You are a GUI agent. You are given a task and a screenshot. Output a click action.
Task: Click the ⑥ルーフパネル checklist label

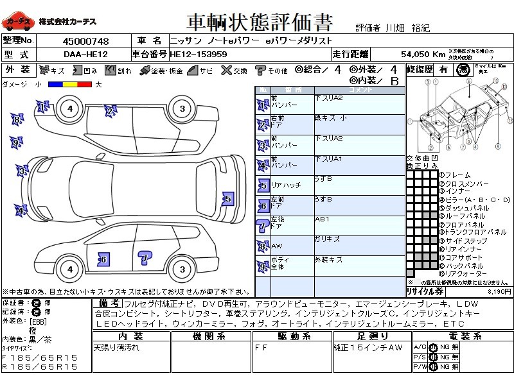pyautogui.click(x=462, y=216)
